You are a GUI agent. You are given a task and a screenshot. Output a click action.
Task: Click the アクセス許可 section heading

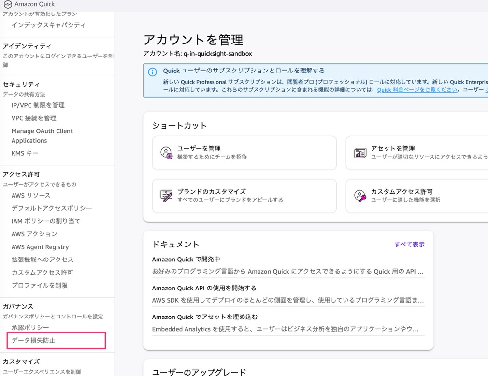[21, 174]
